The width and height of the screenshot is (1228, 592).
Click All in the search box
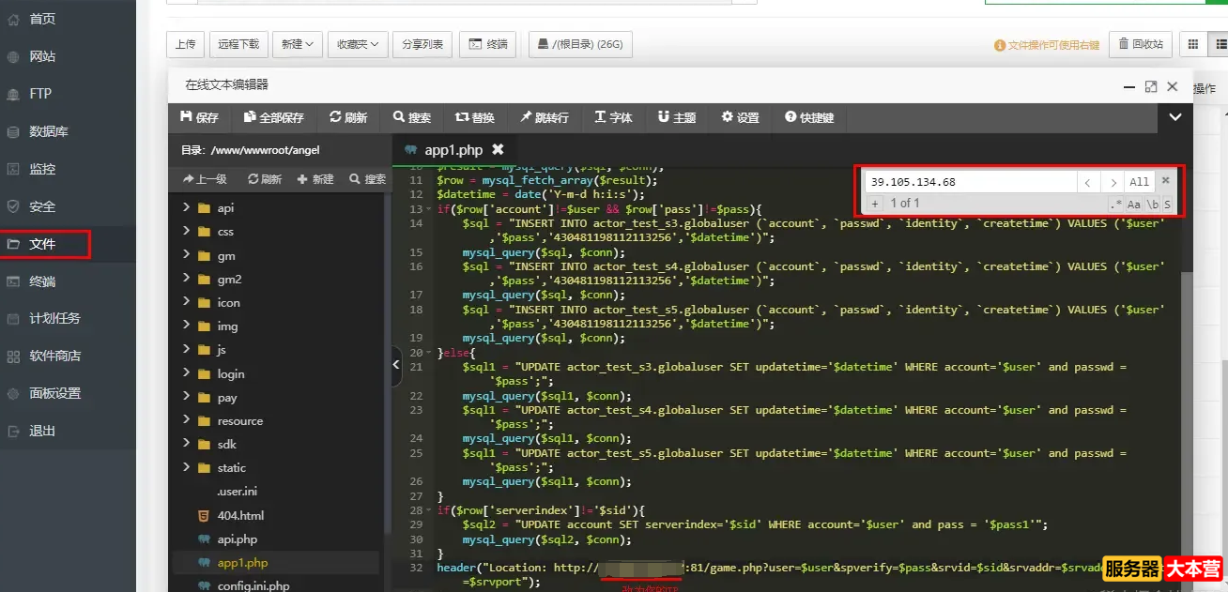(1139, 182)
